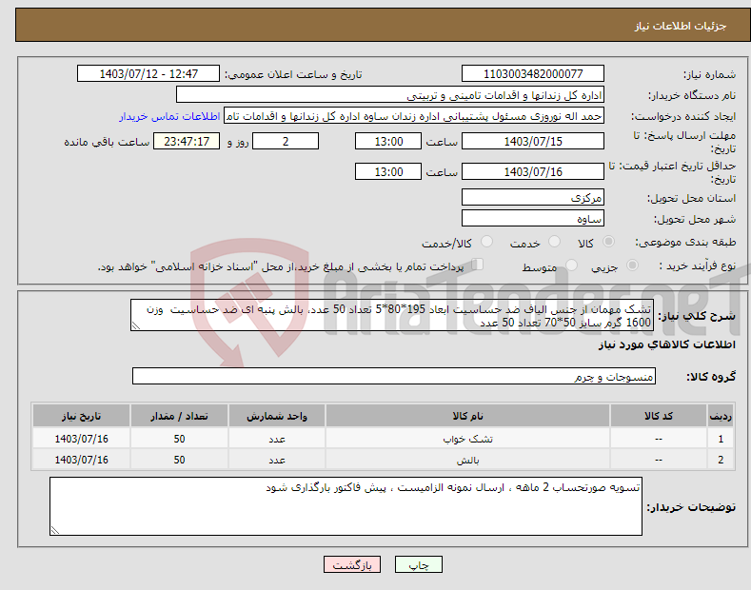
Task: Click the ایجاد کننده درخواست field
Action: [x=414, y=116]
